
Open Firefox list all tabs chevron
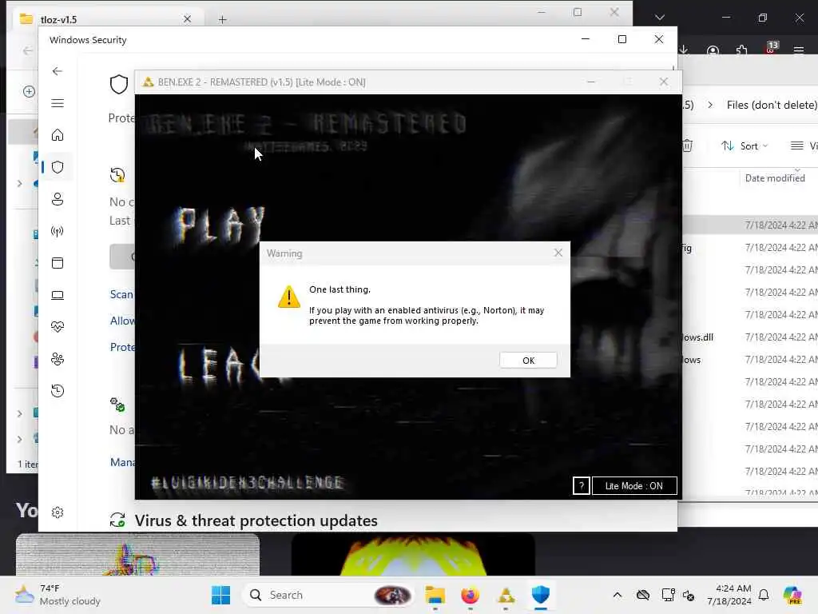pyautogui.click(x=660, y=18)
